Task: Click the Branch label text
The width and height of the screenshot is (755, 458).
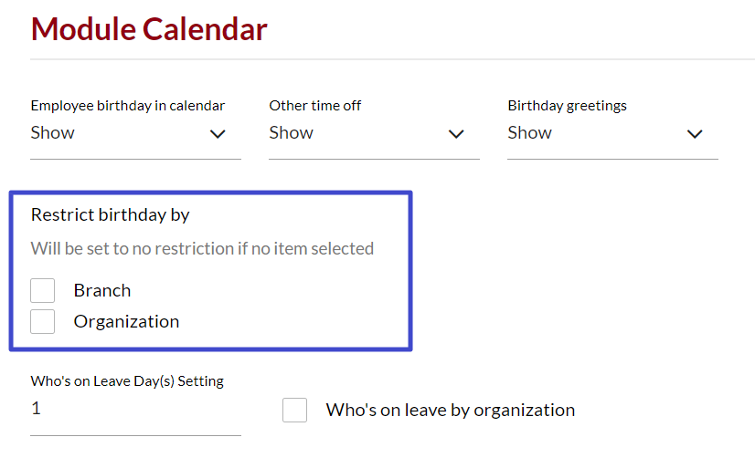Action: pyautogui.click(x=102, y=290)
